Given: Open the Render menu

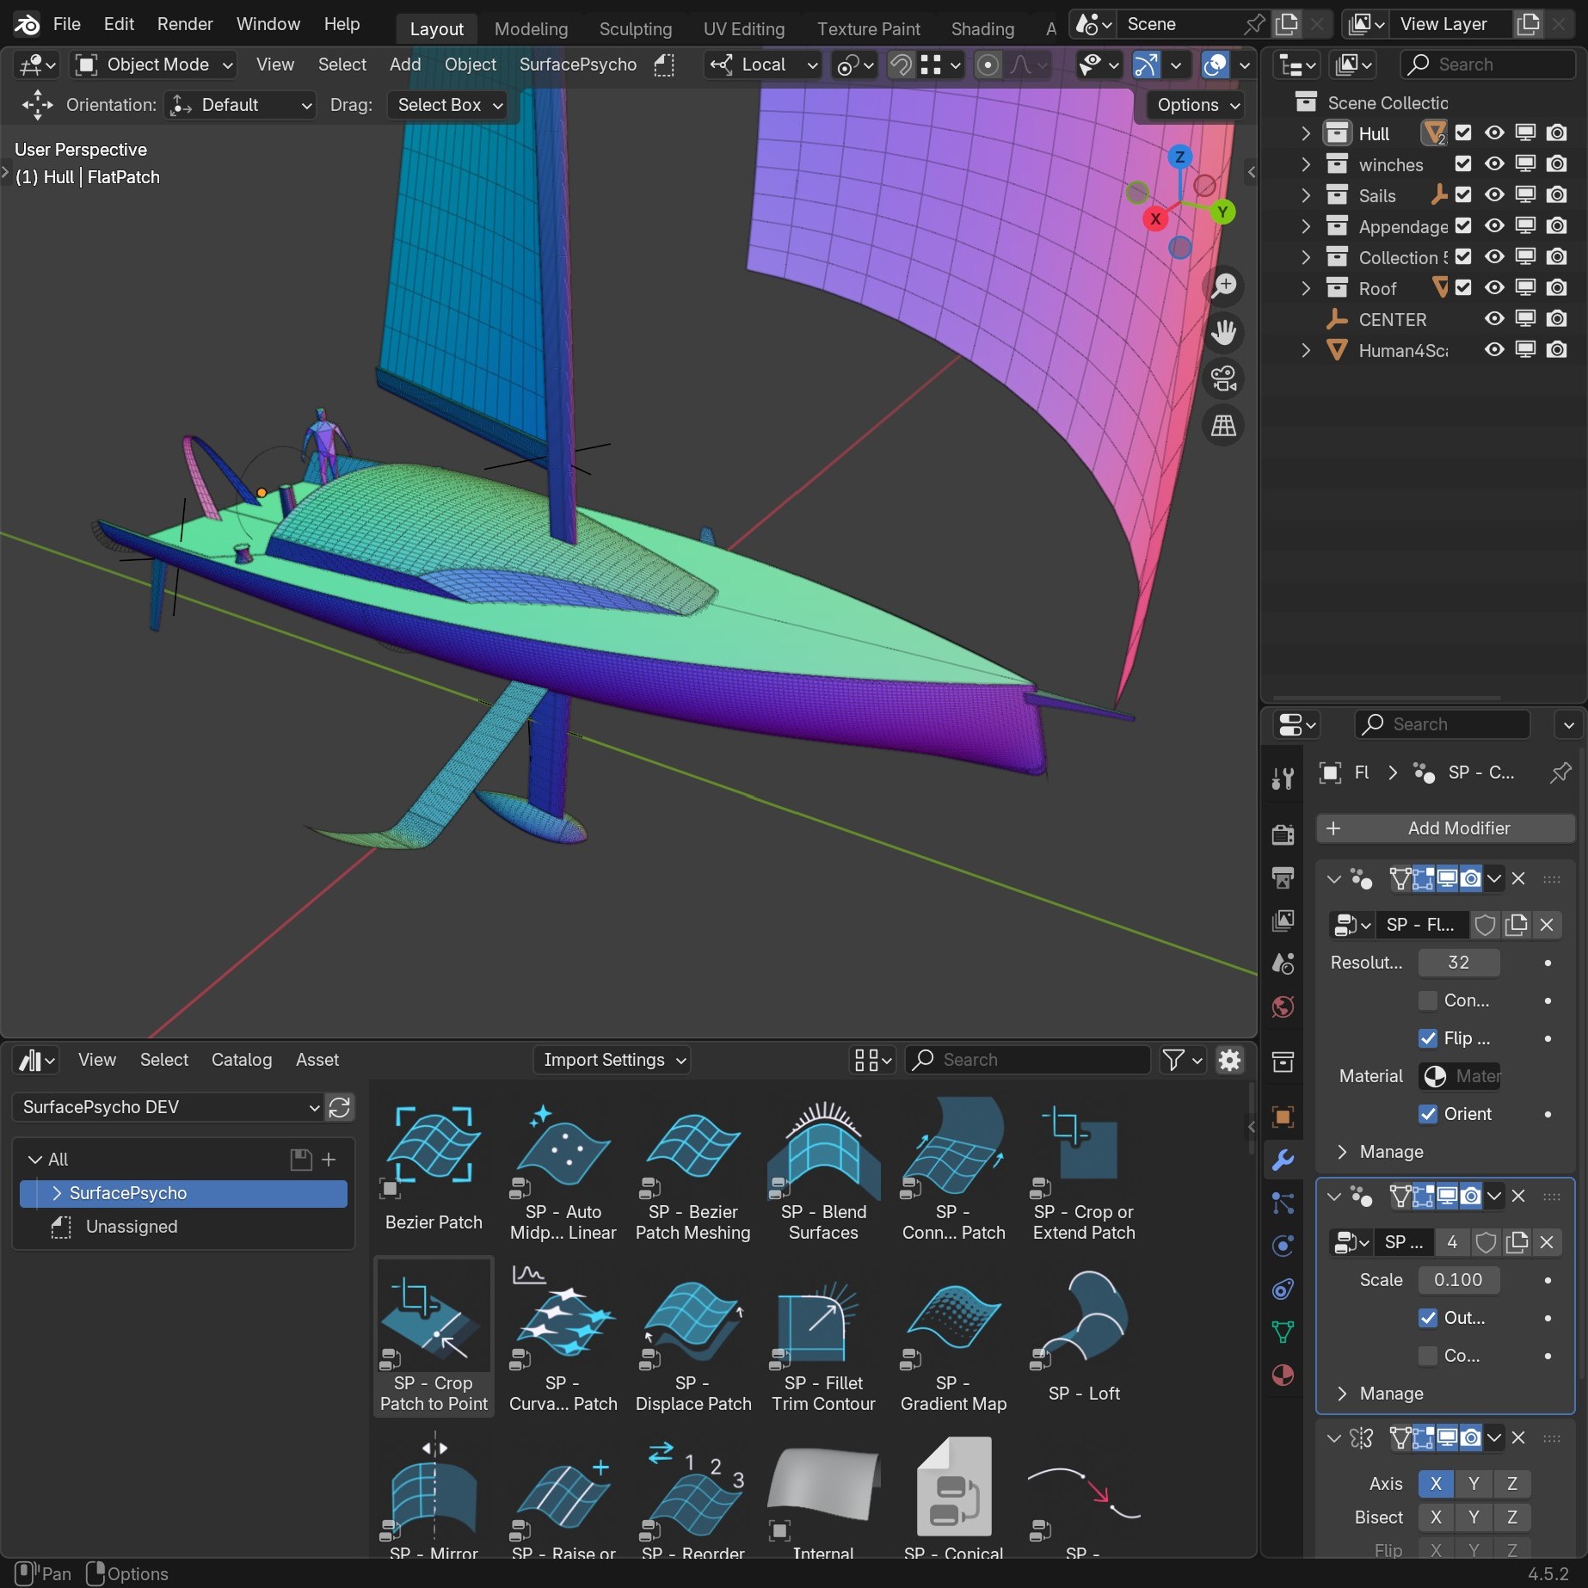Looking at the screenshot, I should coord(185,24).
